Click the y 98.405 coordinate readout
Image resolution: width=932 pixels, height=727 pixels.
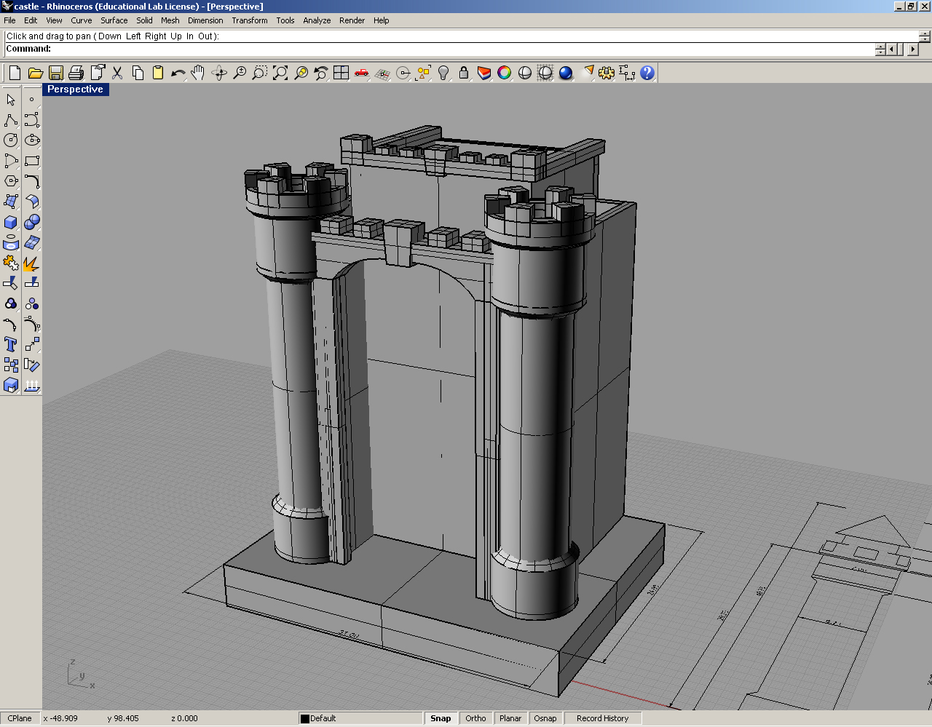(123, 718)
